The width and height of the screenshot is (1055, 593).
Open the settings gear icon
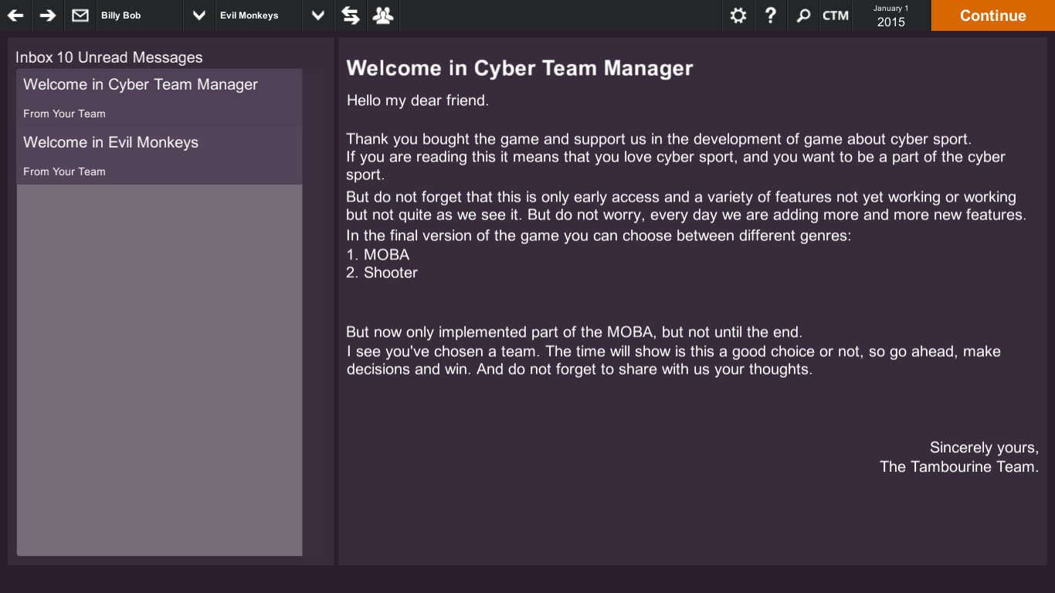(738, 15)
